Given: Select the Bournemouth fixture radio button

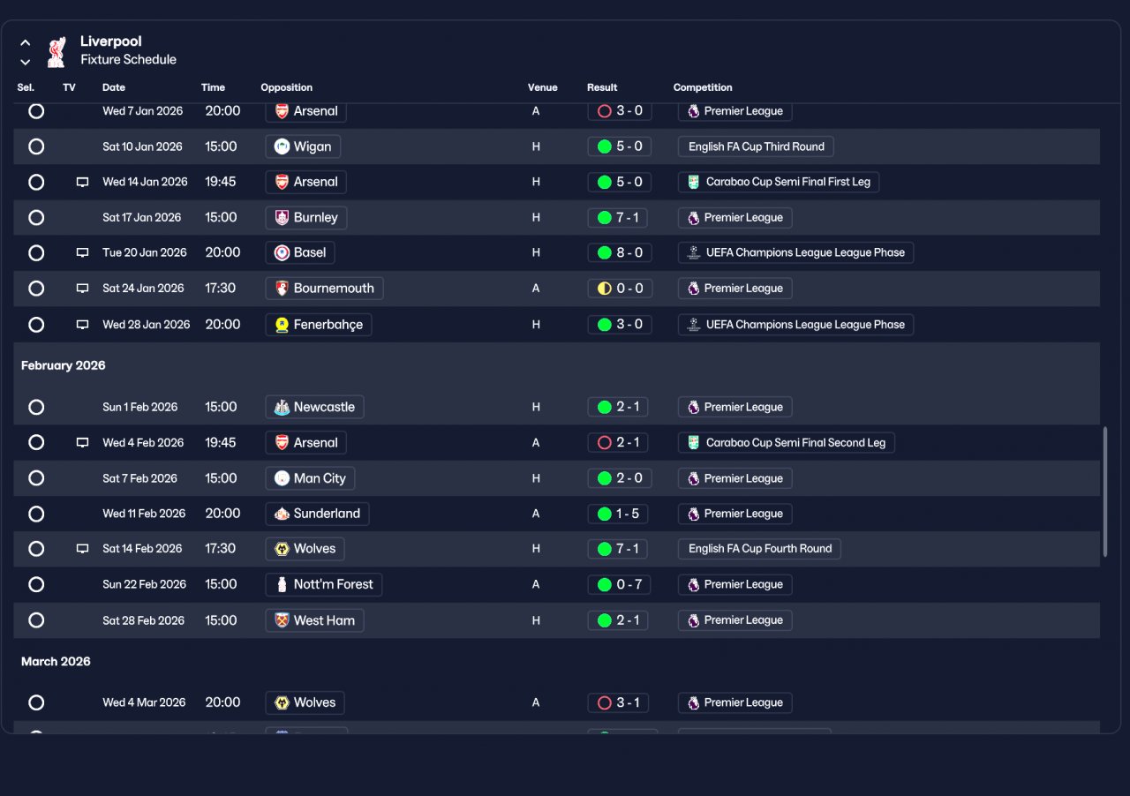Looking at the screenshot, I should click(x=36, y=288).
